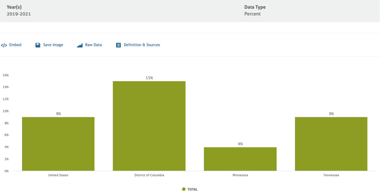380x195 pixels.
Task: Click the Save Image floppy disk icon
Action: [38, 45]
